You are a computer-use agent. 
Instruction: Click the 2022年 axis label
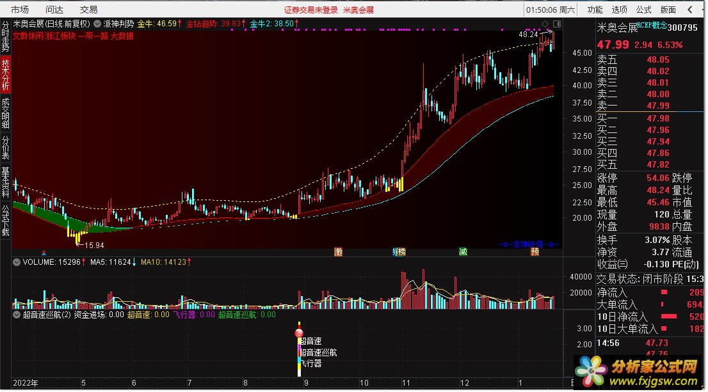(26, 383)
